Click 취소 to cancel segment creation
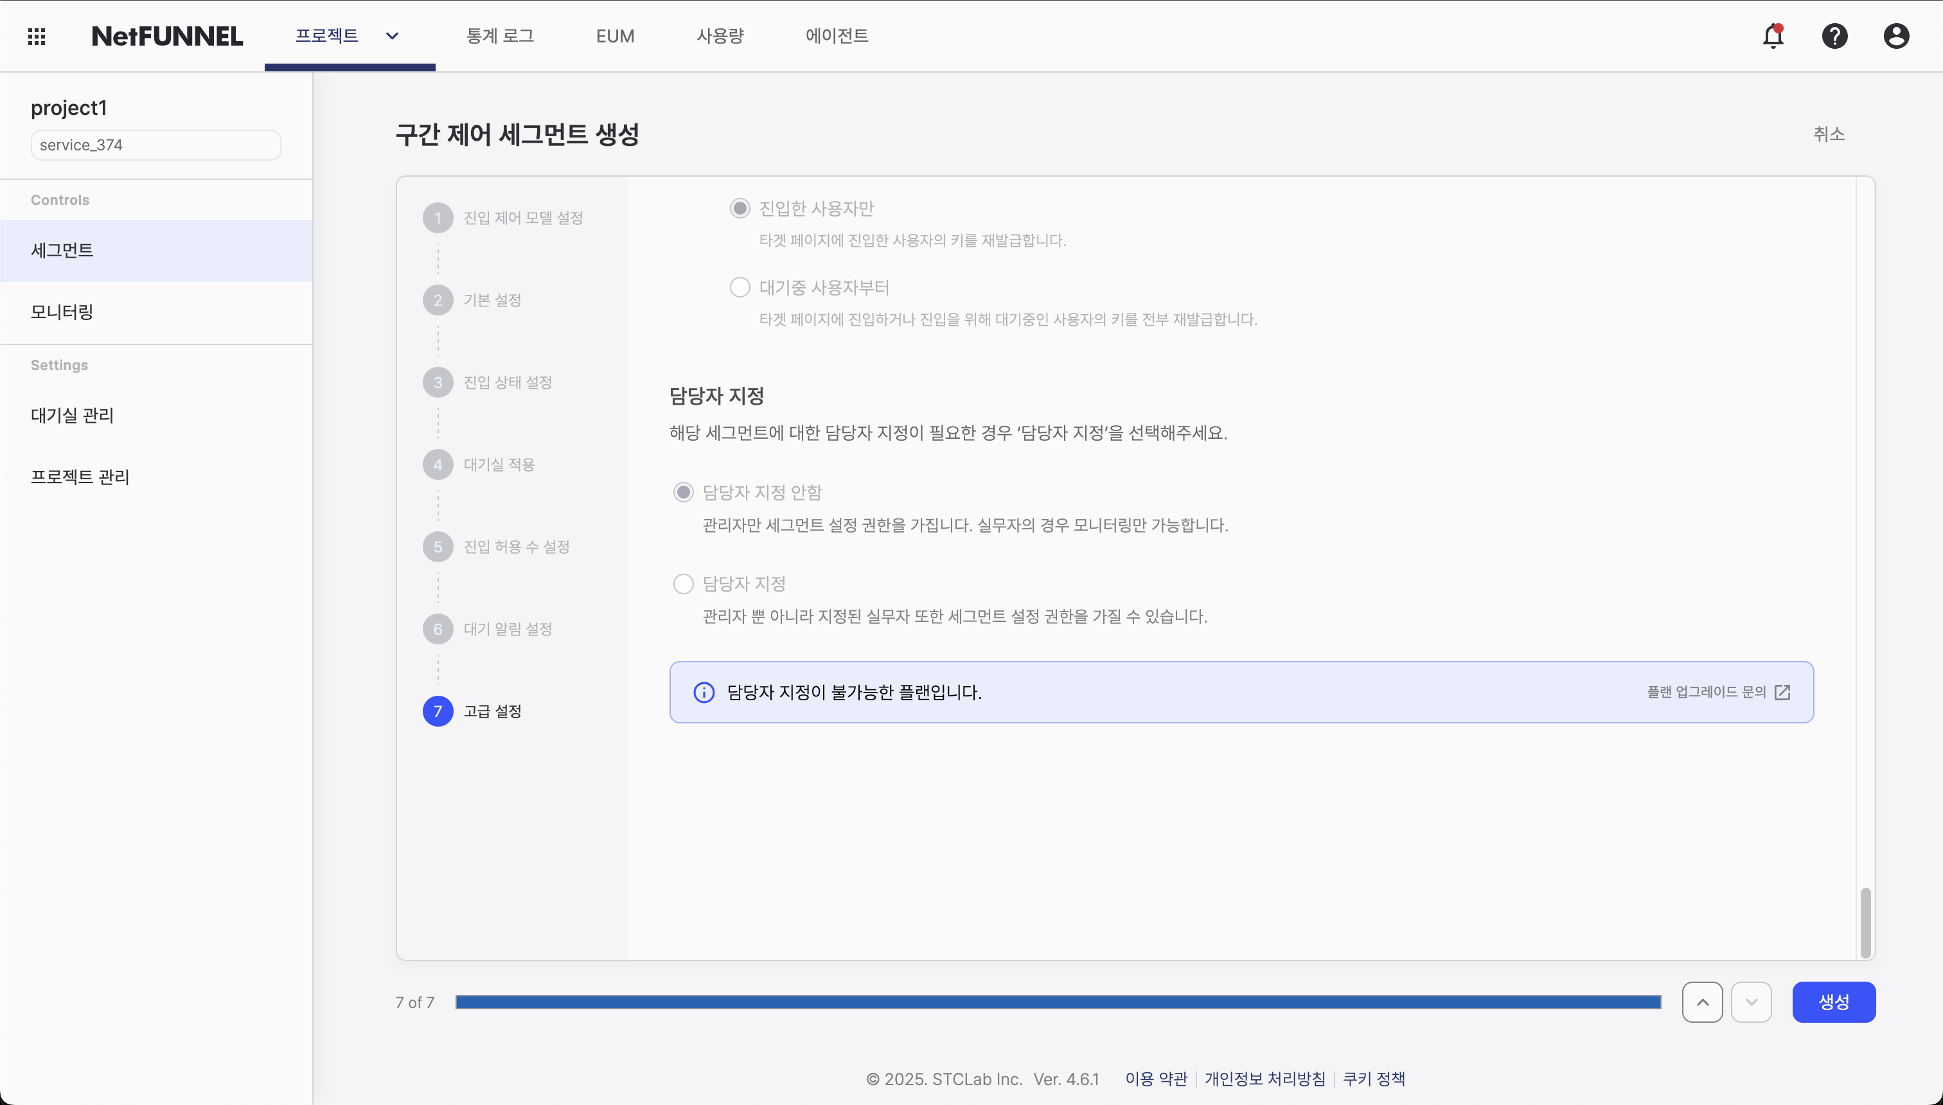The image size is (1943, 1105). click(x=1829, y=134)
